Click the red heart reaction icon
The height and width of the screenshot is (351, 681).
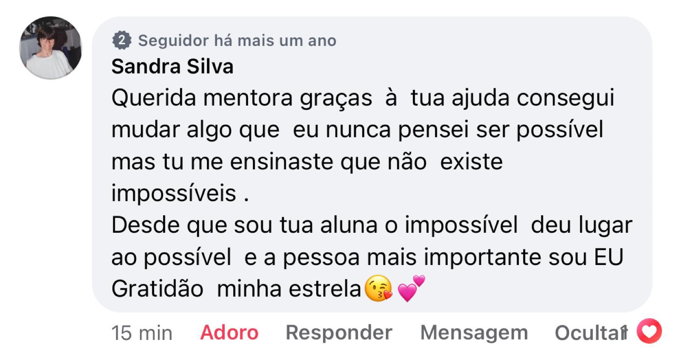[650, 331]
